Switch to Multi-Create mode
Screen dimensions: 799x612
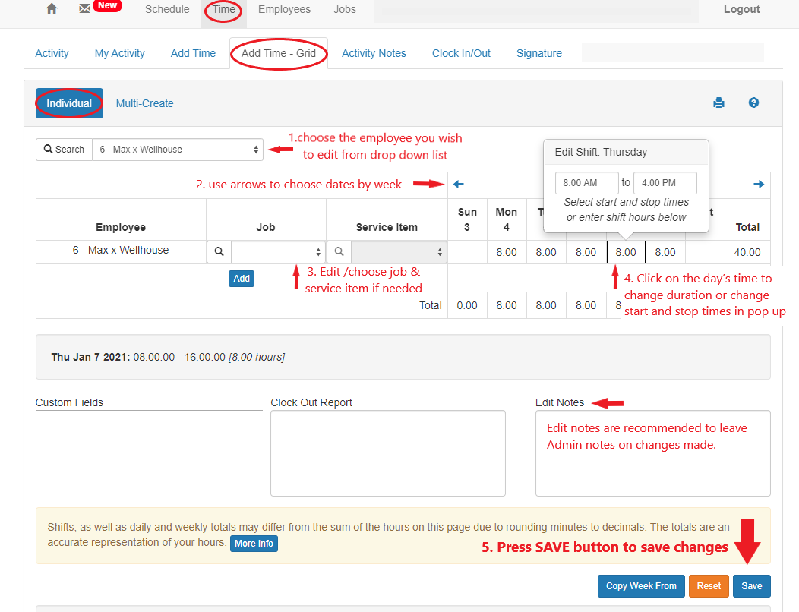coord(144,102)
